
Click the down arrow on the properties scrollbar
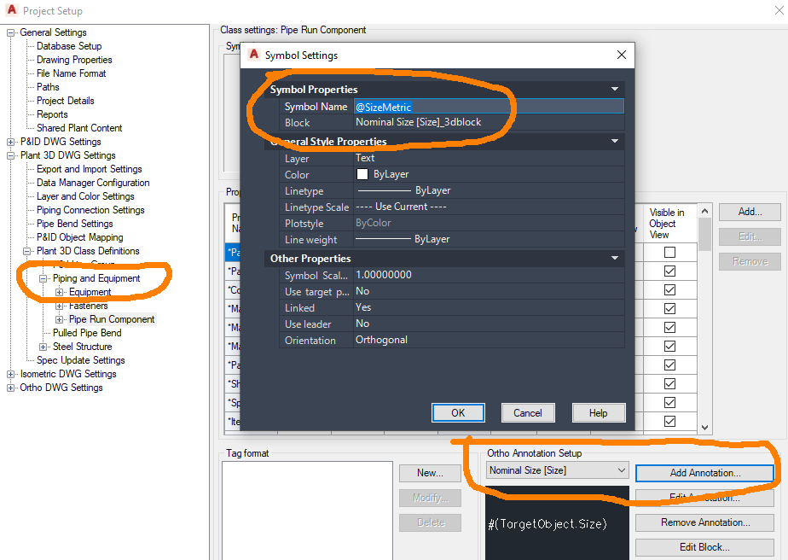coord(704,426)
